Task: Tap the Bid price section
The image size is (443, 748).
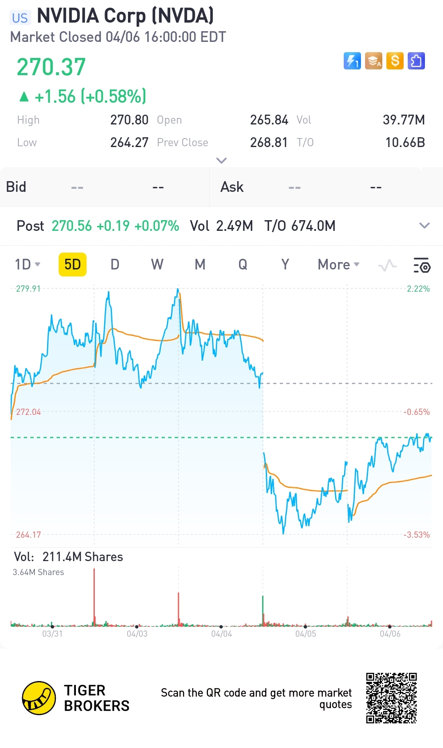Action: click(105, 187)
